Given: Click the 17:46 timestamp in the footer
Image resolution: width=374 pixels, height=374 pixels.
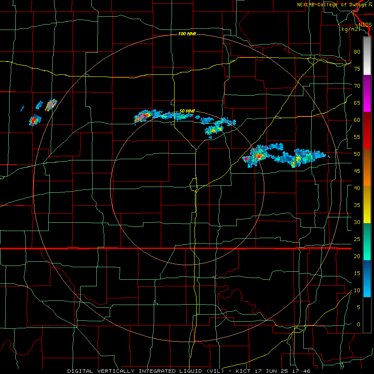Looking at the screenshot, I should coord(302,371).
